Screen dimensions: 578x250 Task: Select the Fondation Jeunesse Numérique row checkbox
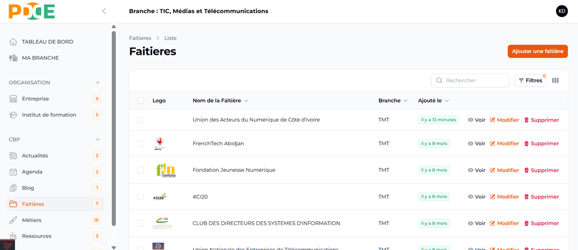(x=141, y=170)
